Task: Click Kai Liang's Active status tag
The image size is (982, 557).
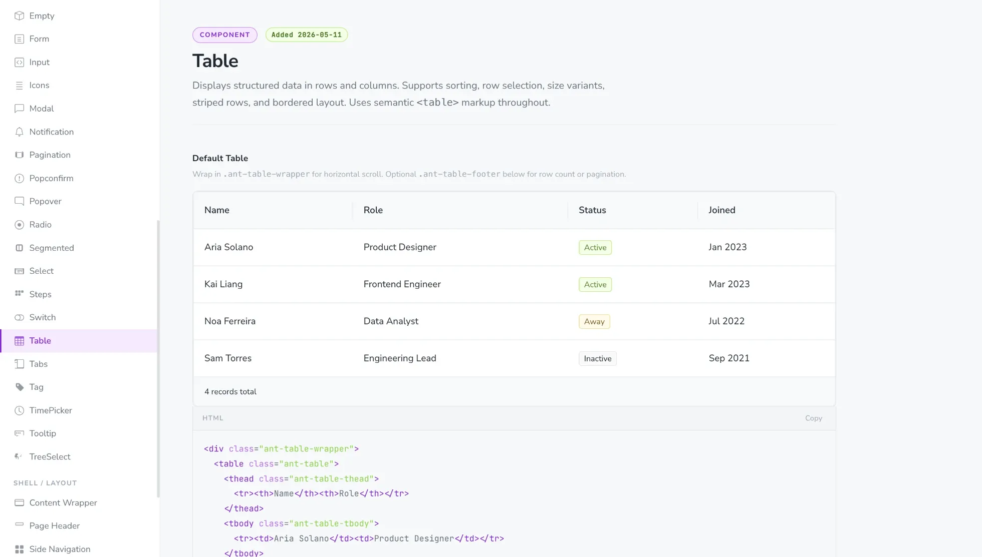Action: coord(595,285)
